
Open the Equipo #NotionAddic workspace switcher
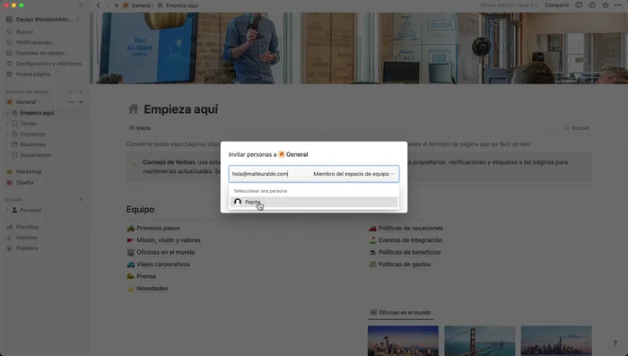coord(43,19)
